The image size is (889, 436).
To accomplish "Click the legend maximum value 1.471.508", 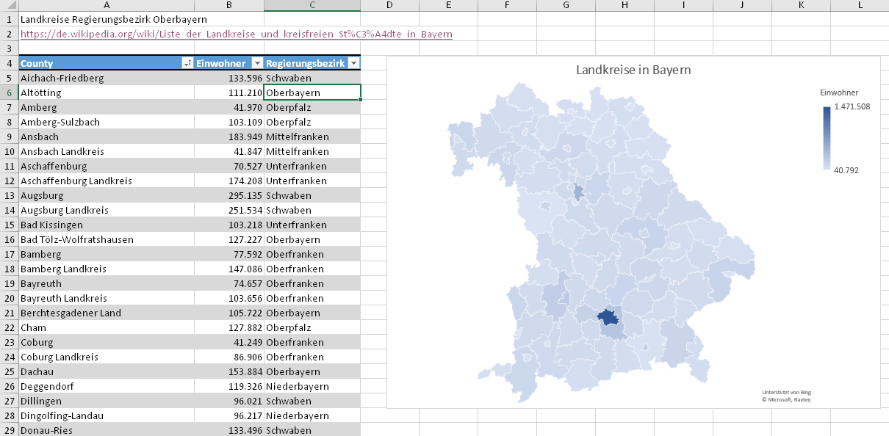I will (x=852, y=107).
